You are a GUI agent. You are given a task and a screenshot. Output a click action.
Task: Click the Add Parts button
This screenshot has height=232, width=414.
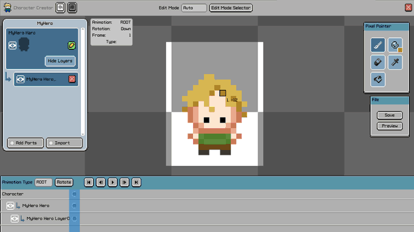[26, 143]
